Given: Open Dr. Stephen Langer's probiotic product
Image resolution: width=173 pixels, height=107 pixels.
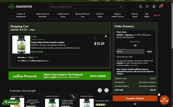Looking at the screenshot, I should (67, 102).
